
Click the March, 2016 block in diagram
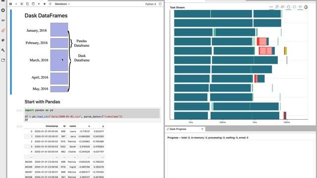59,60
